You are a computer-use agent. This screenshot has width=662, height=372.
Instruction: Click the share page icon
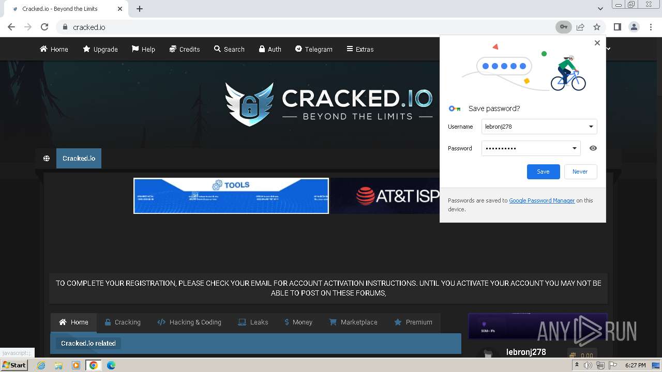[580, 27]
